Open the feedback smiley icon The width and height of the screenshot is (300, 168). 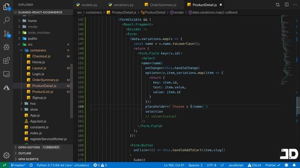coord(286,165)
